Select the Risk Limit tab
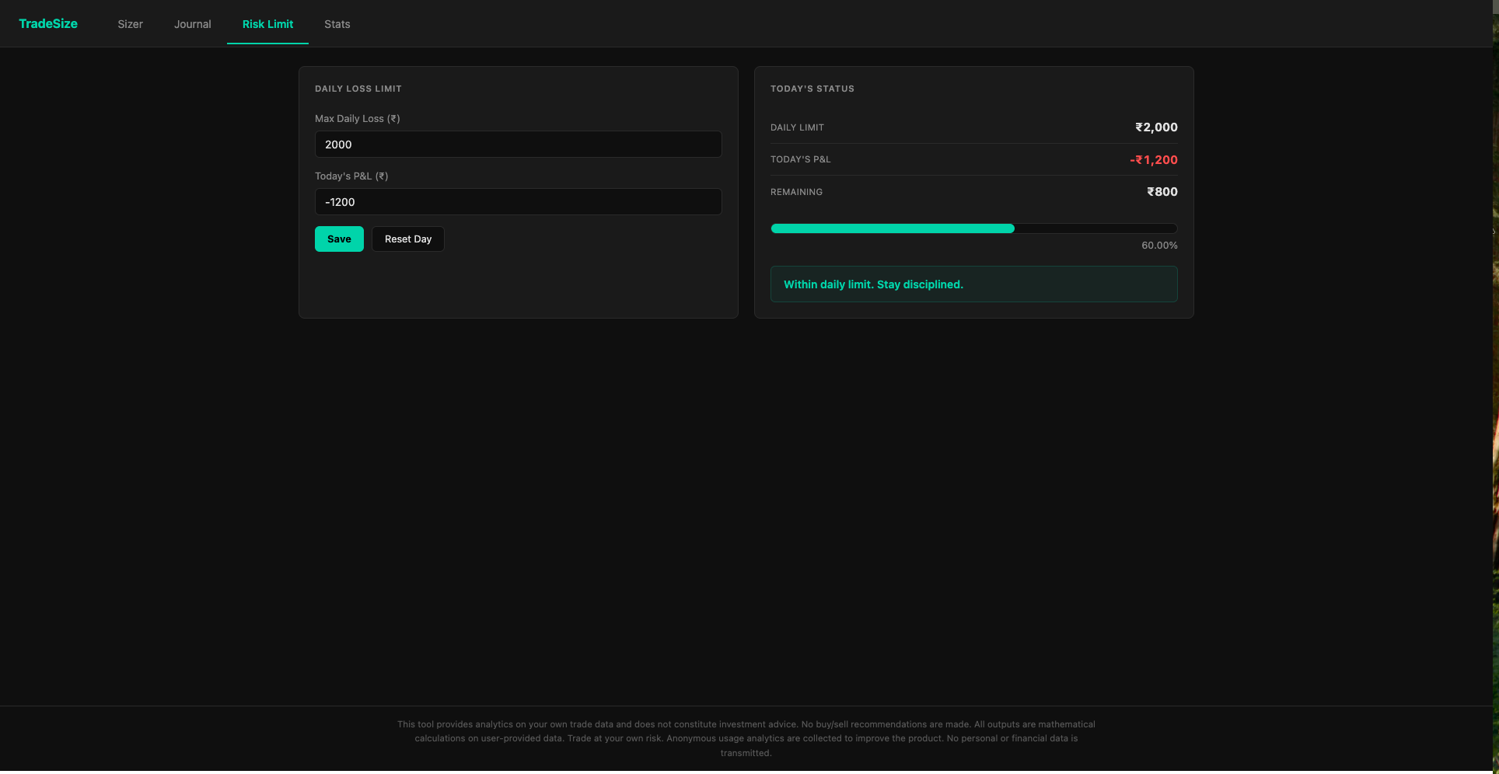This screenshot has height=774, width=1499. click(267, 24)
